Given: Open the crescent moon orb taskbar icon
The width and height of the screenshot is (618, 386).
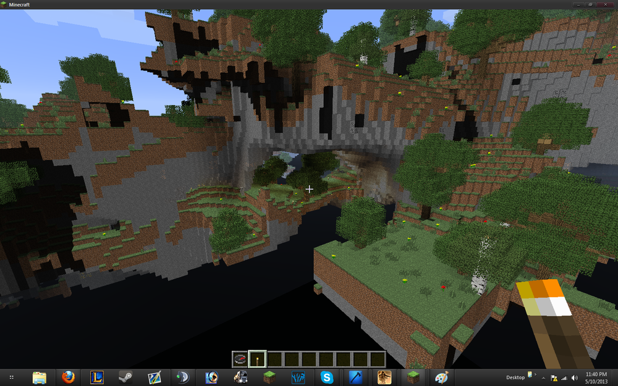Looking at the screenshot, I should pyautogui.click(x=183, y=377).
